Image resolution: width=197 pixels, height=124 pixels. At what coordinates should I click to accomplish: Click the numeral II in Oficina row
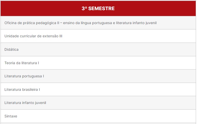coord(58,23)
